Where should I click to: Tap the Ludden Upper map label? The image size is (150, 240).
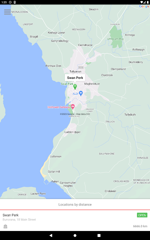[73, 132]
